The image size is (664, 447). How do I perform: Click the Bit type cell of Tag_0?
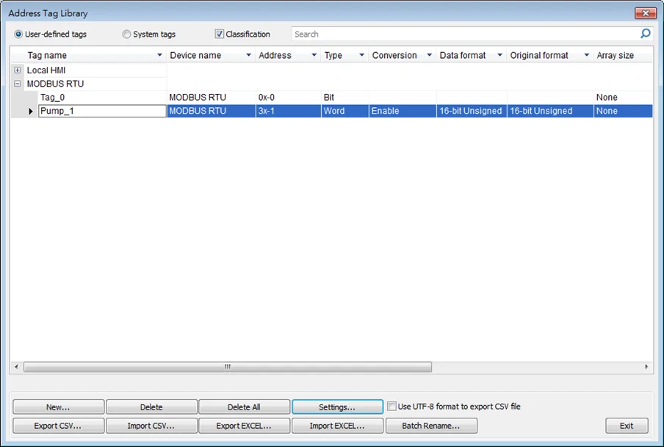coord(344,98)
